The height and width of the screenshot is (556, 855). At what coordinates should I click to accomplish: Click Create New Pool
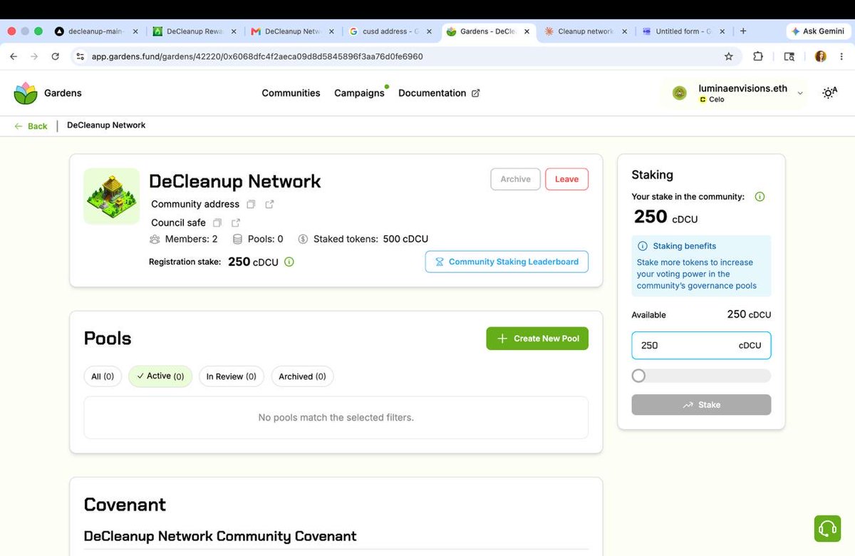[x=537, y=339]
